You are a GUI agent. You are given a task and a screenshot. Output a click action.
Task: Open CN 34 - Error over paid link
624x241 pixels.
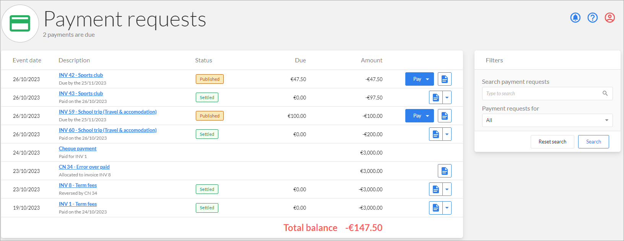point(84,167)
